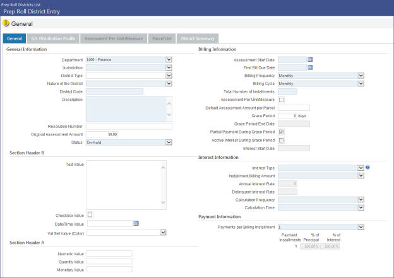Switch to G/L Distribution Profile tab
Image resolution: width=394 pixels, height=278 pixels.
pyautogui.click(x=53, y=38)
